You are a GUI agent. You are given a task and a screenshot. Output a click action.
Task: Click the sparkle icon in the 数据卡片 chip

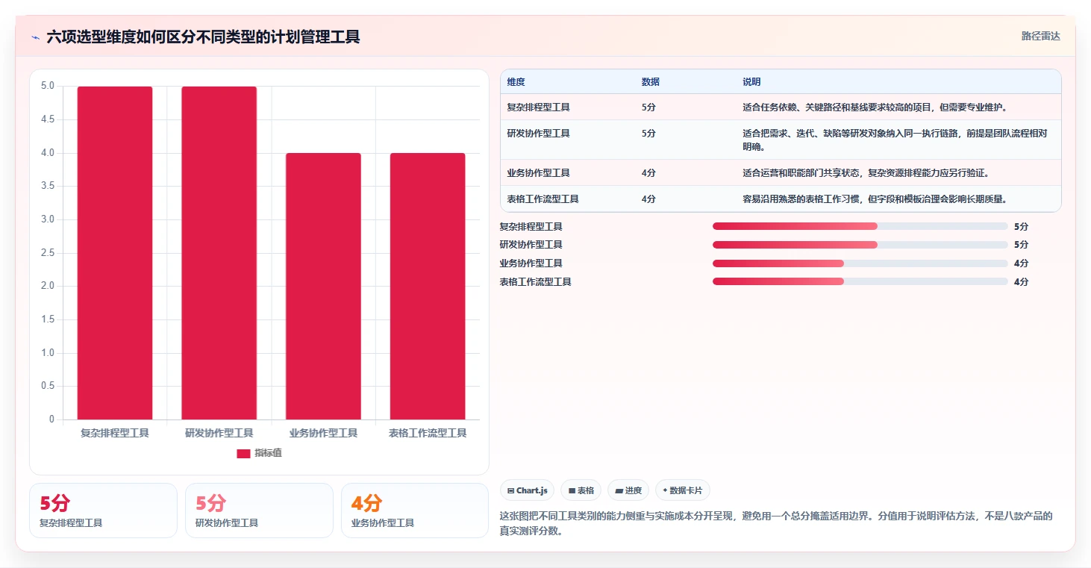click(x=665, y=490)
